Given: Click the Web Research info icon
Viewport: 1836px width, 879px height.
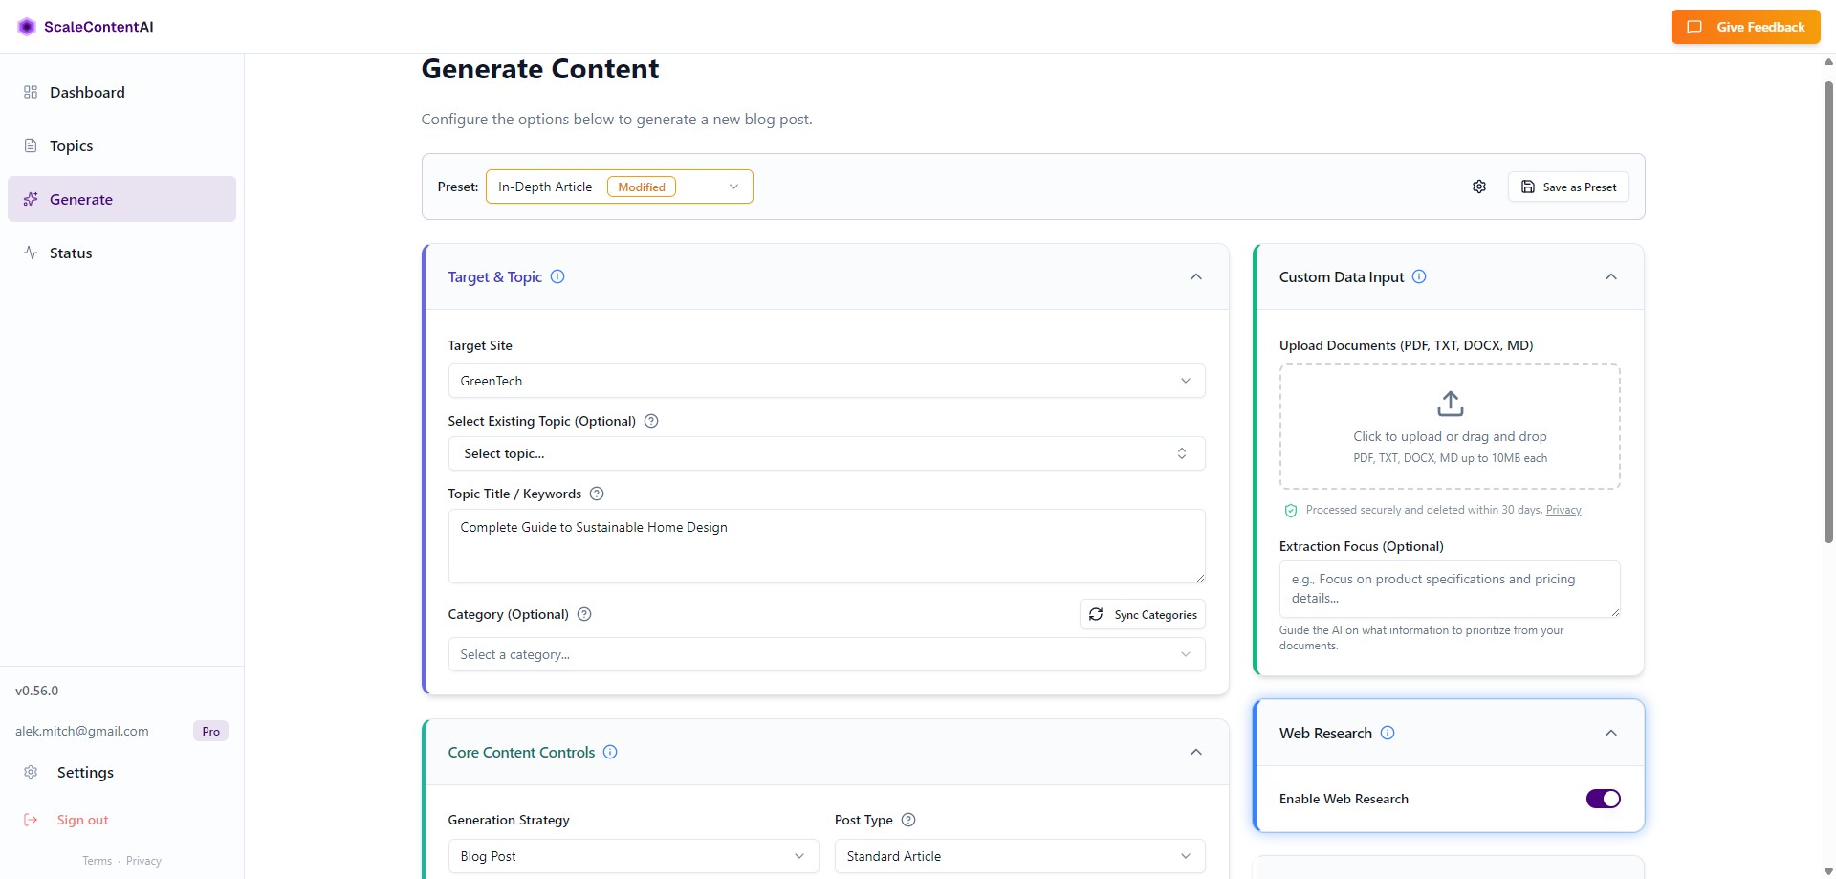Looking at the screenshot, I should pos(1388,733).
